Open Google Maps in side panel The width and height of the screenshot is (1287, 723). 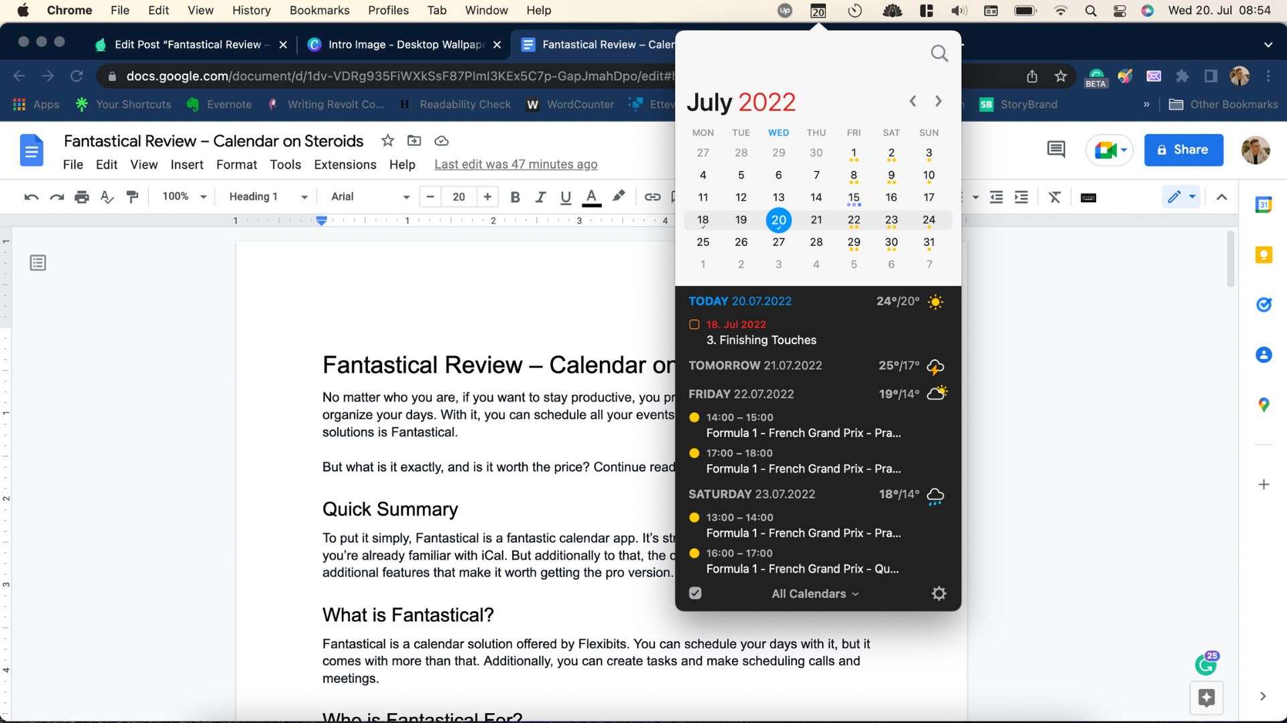pos(1264,405)
